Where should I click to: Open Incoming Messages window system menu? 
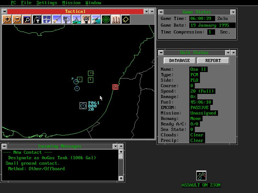tap(4, 146)
